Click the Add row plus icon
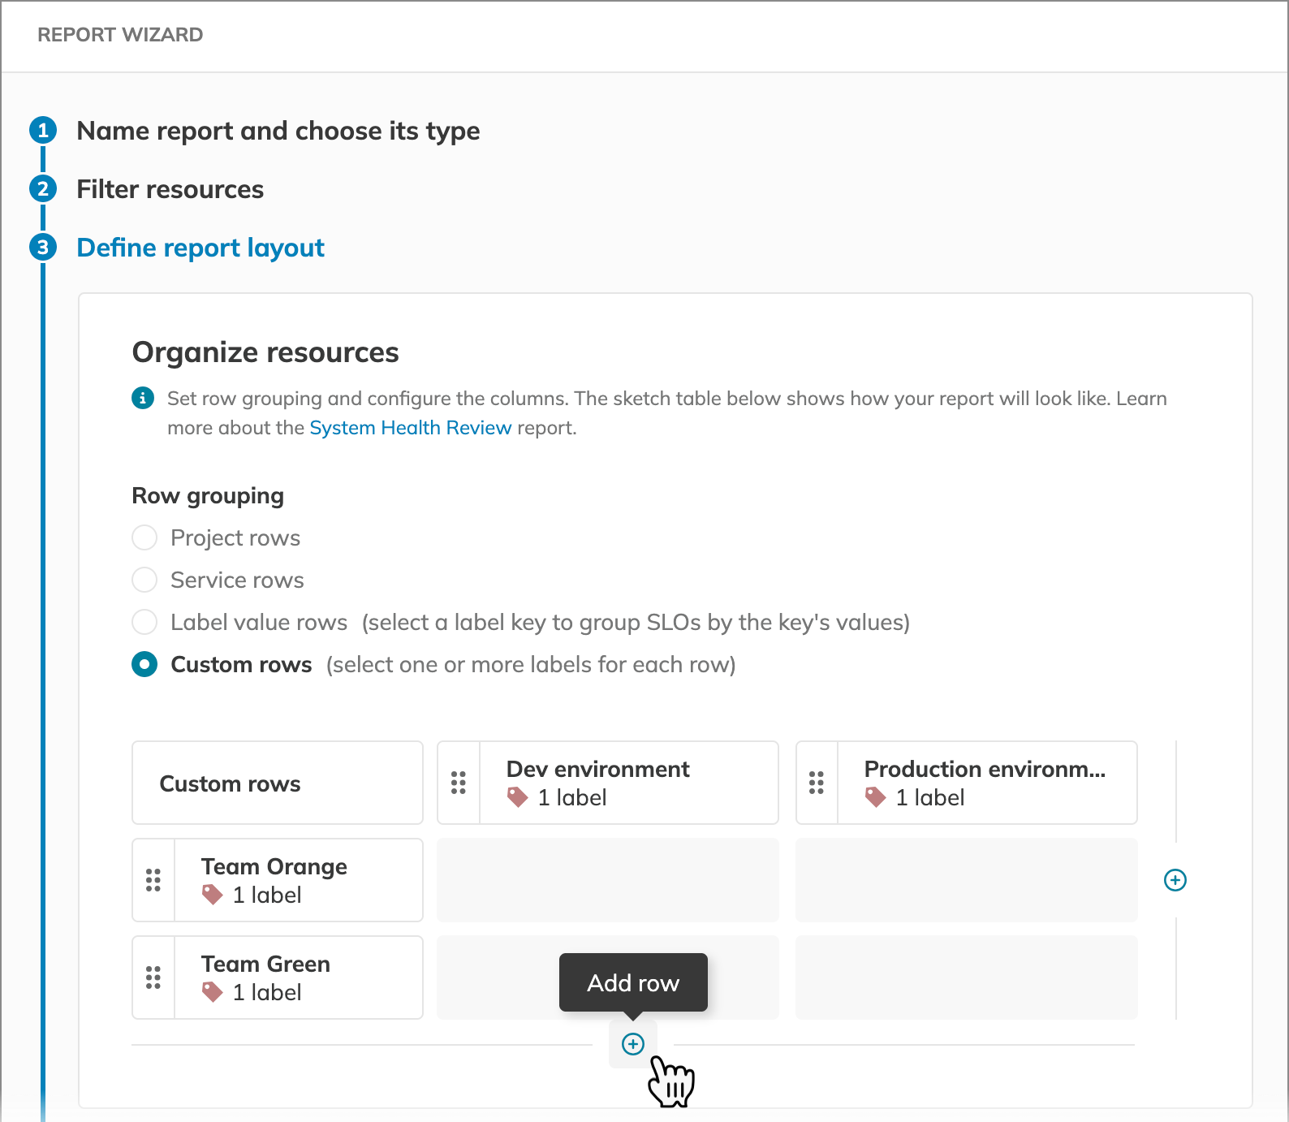 (x=632, y=1043)
